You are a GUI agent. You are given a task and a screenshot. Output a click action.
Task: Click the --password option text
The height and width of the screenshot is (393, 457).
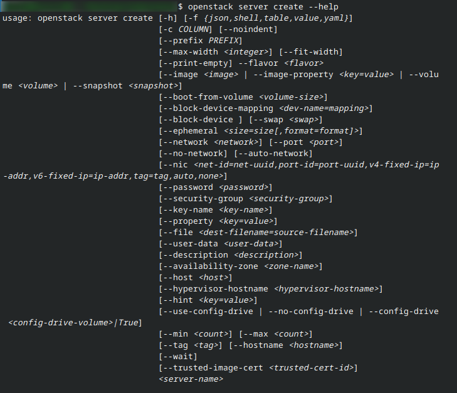click(x=189, y=187)
